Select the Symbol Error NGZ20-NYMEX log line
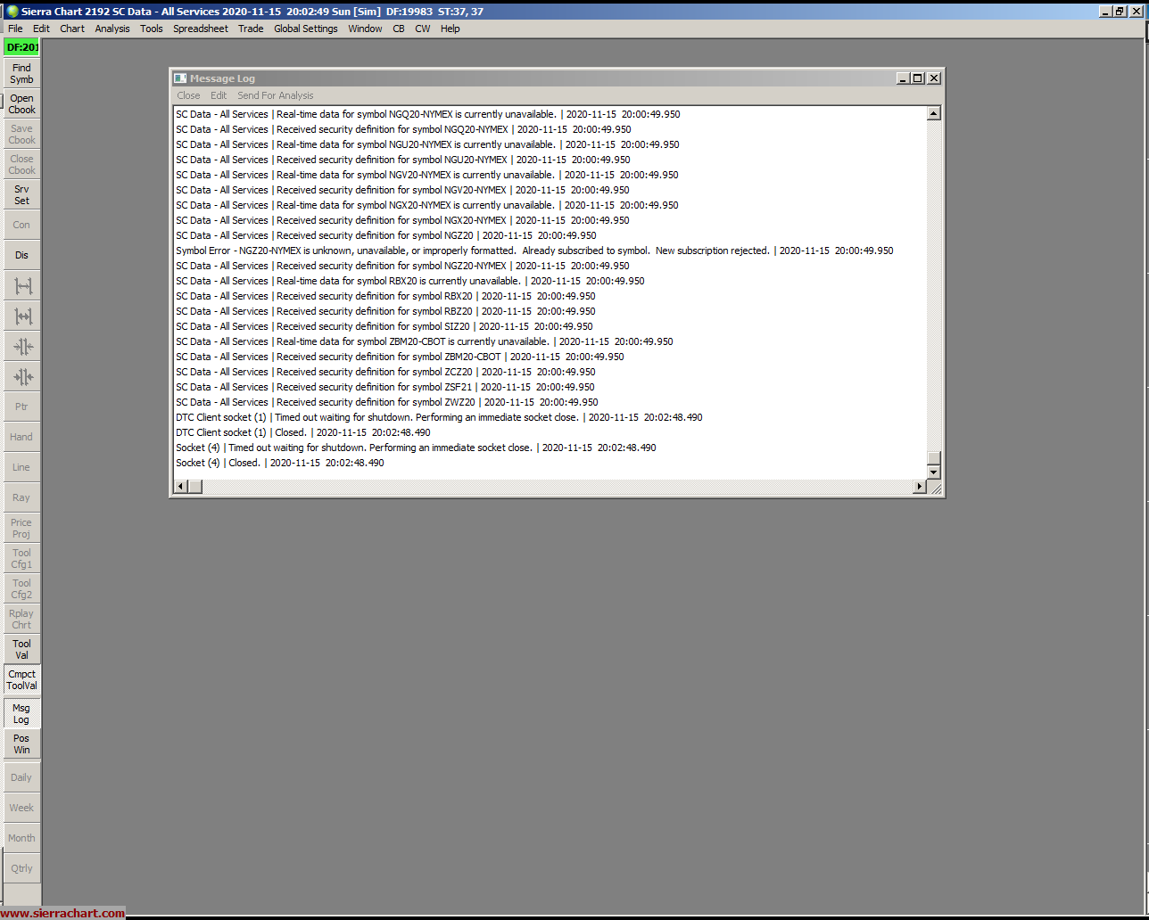Screen dimensions: 1149x920 tap(534, 251)
